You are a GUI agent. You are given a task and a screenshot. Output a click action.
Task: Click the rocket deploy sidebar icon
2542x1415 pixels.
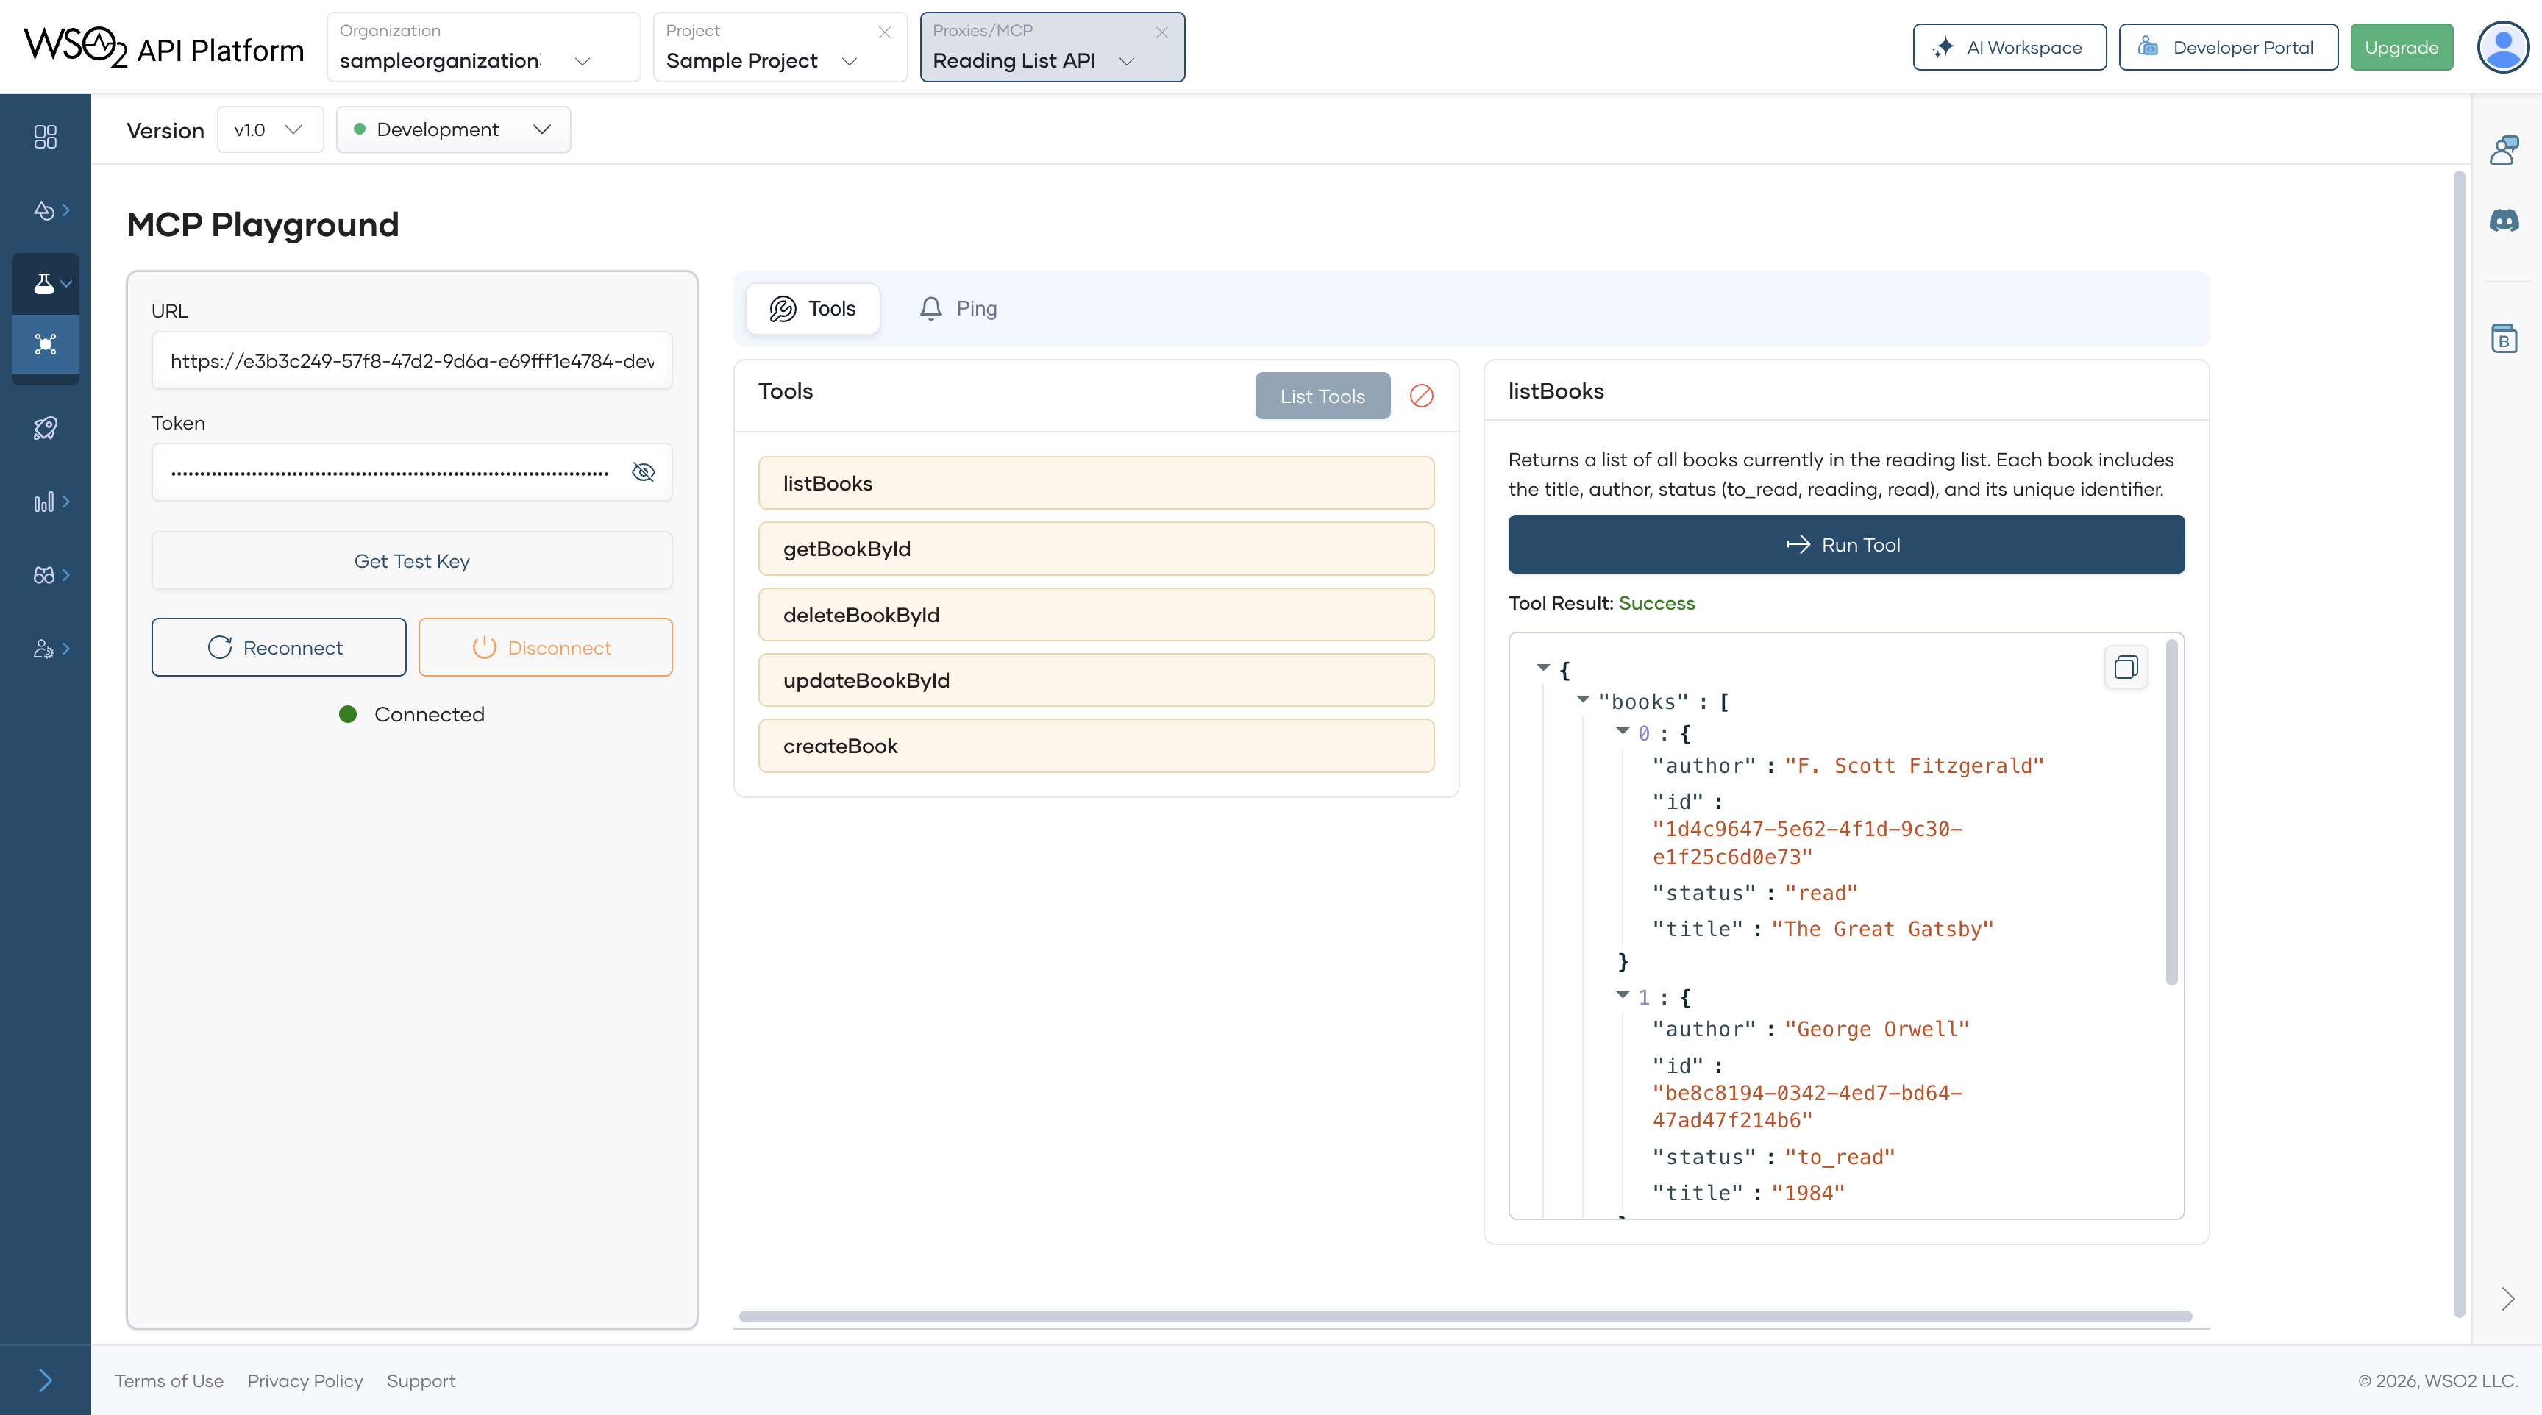click(46, 427)
